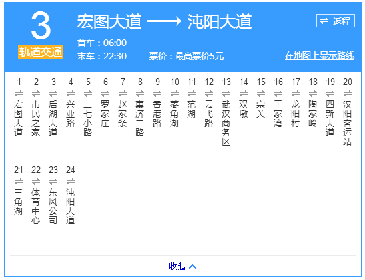Select station 陶家岭
Image resolution: width=365 pixels, height=280 pixels.
(312, 114)
